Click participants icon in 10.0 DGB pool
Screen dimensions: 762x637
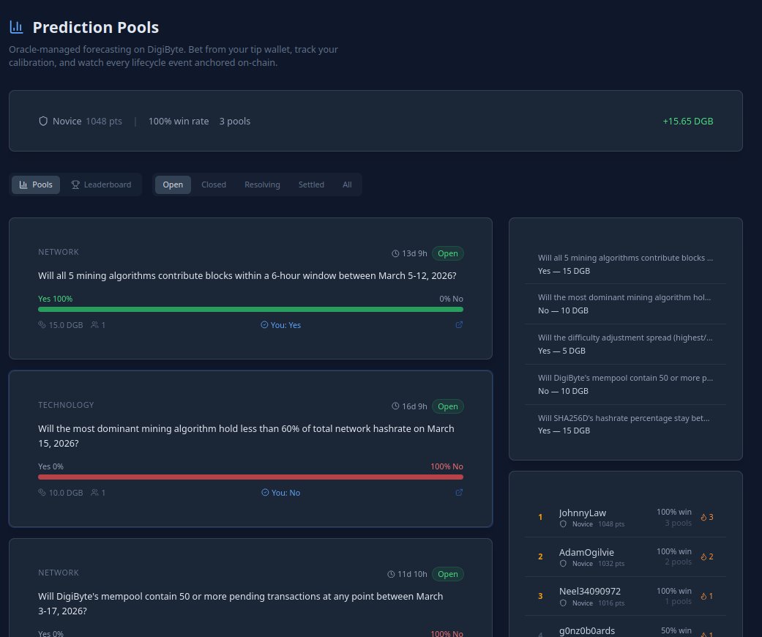(94, 493)
